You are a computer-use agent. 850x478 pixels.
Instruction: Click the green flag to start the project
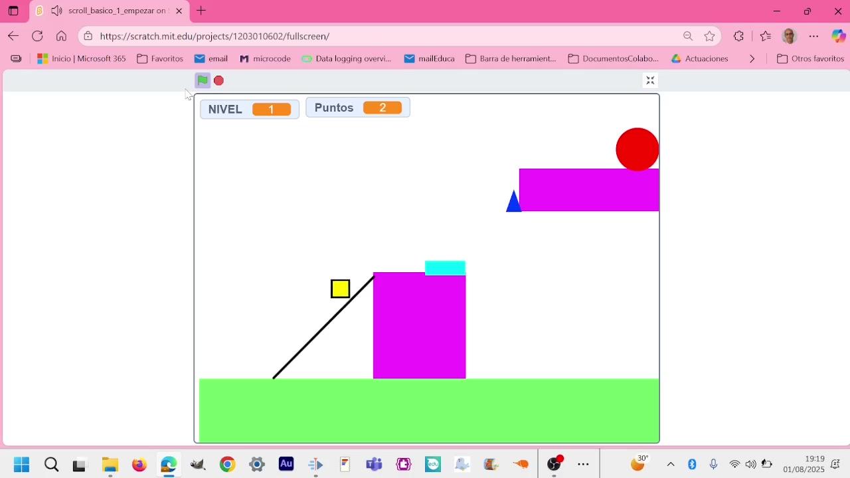pos(203,80)
